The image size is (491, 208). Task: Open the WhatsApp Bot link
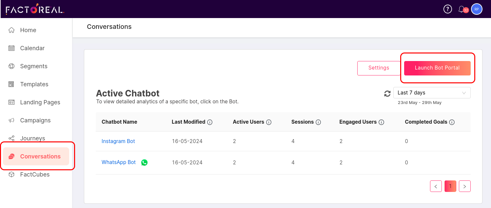coord(119,162)
